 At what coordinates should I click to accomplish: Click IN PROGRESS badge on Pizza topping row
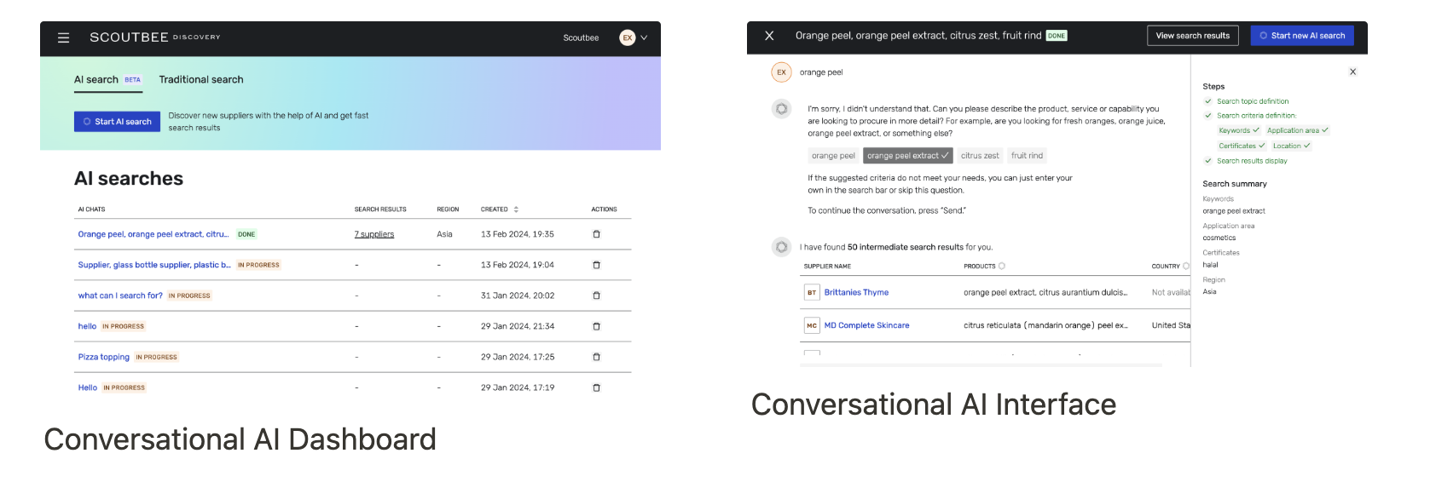point(157,357)
